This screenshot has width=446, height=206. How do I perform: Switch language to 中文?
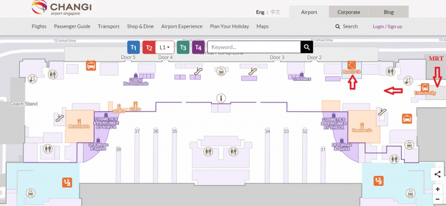275,12
